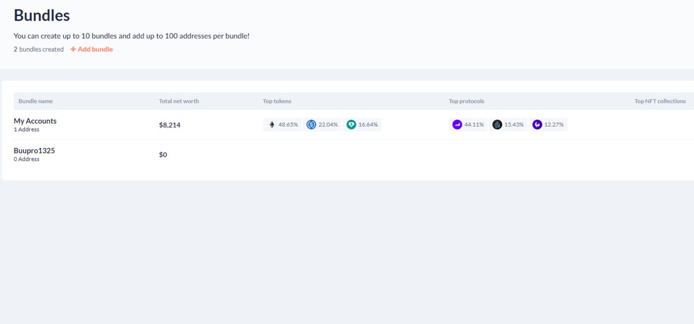This screenshot has height=324, width=694.
Task: Click the 48.65% token percentage
Action: coord(288,125)
